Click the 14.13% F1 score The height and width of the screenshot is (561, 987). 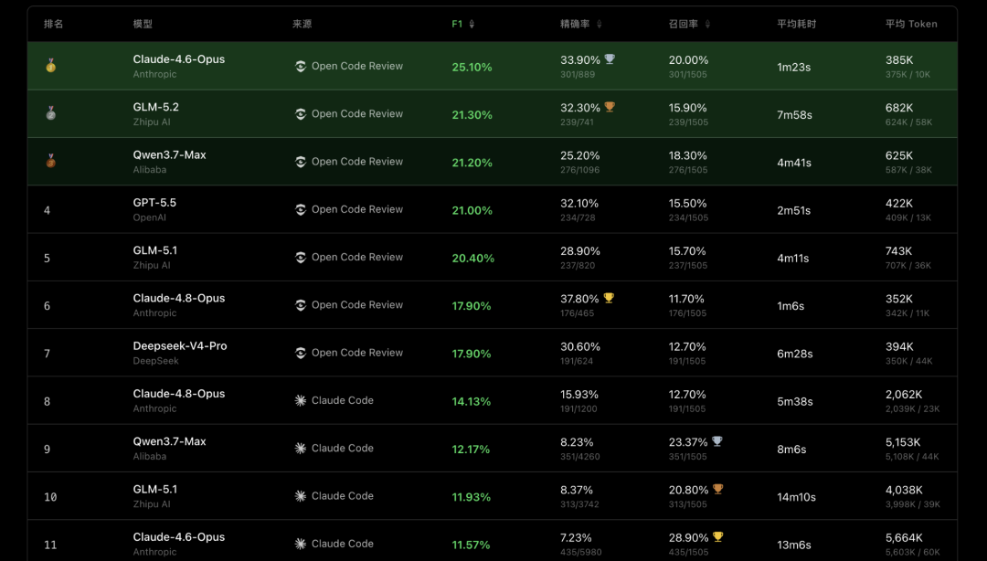[471, 402]
